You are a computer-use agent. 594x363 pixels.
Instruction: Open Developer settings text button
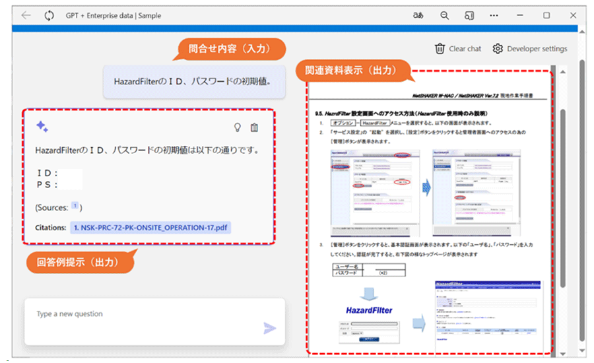pyautogui.click(x=537, y=49)
